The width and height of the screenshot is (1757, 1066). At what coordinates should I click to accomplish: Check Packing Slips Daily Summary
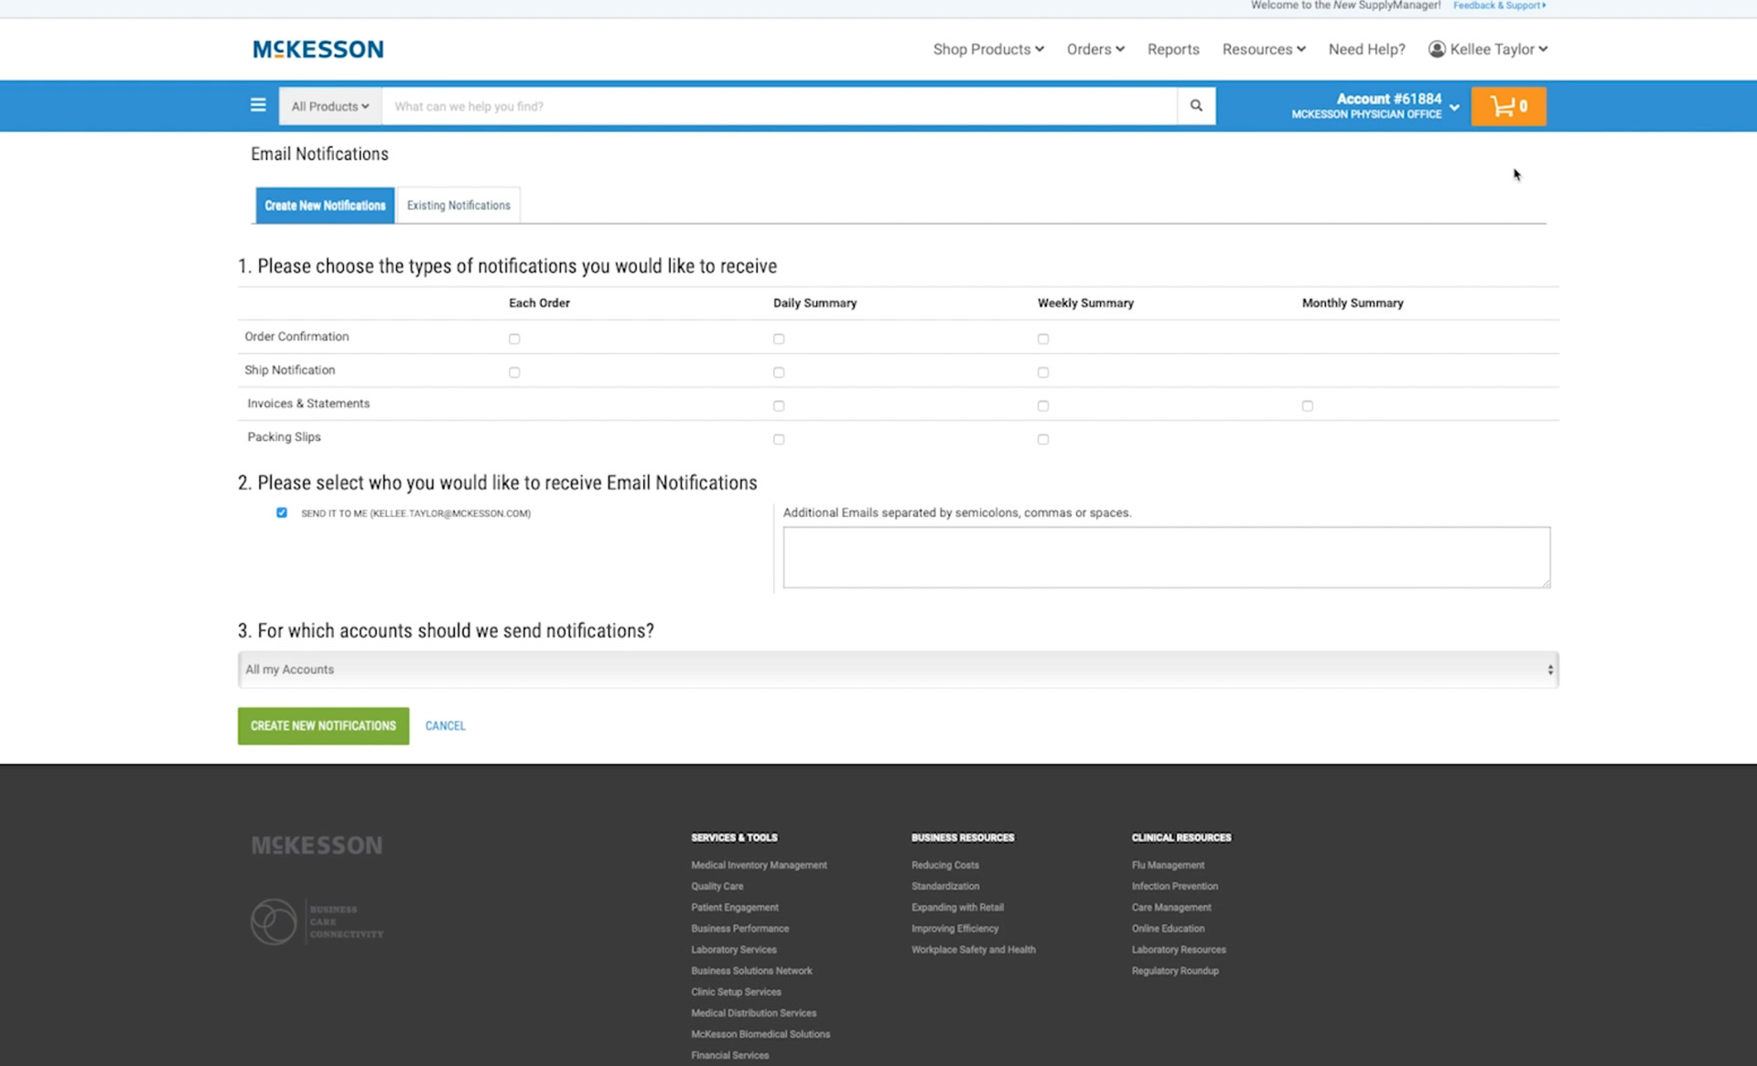779,439
